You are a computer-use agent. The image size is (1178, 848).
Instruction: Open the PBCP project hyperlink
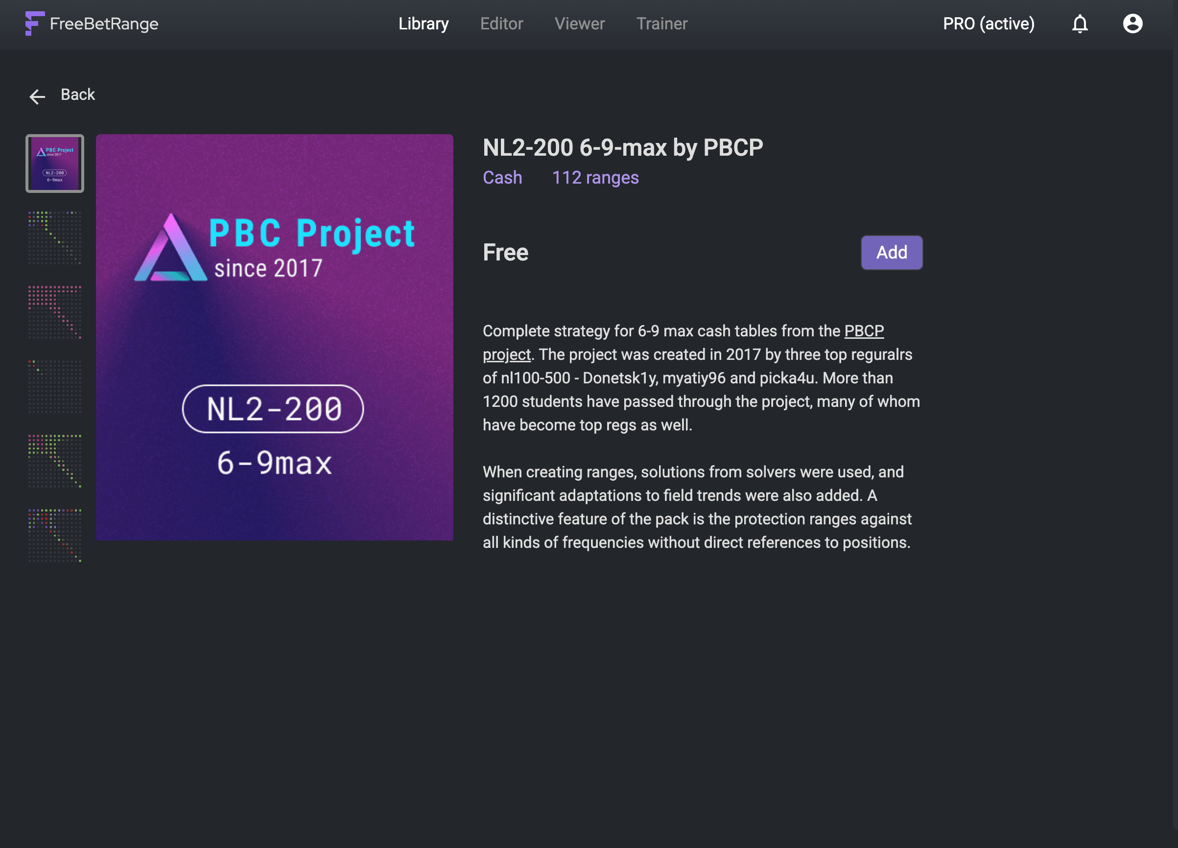pyautogui.click(x=863, y=331)
